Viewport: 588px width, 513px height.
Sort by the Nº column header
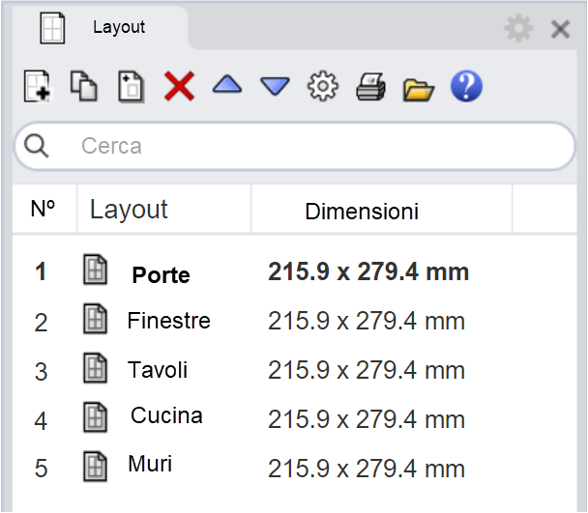pos(44,209)
